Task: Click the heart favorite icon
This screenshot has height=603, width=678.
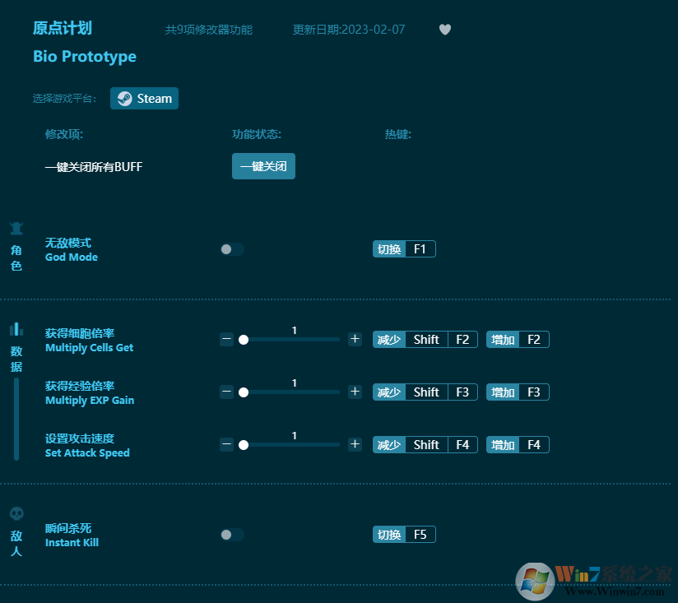Action: pos(445,30)
